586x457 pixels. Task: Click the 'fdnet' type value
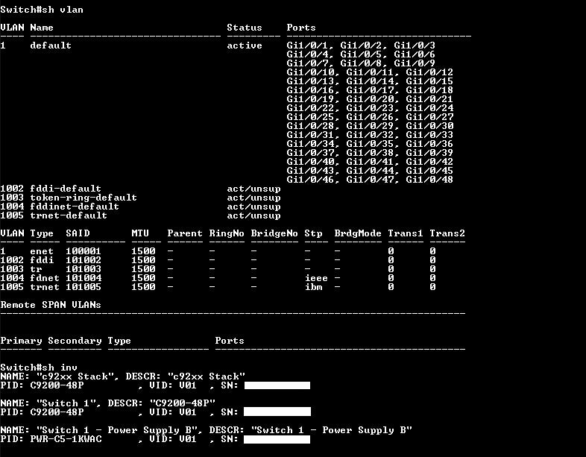point(45,278)
